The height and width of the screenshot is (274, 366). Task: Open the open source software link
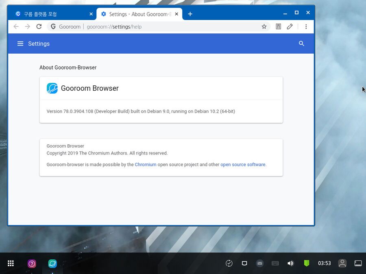pos(243,165)
